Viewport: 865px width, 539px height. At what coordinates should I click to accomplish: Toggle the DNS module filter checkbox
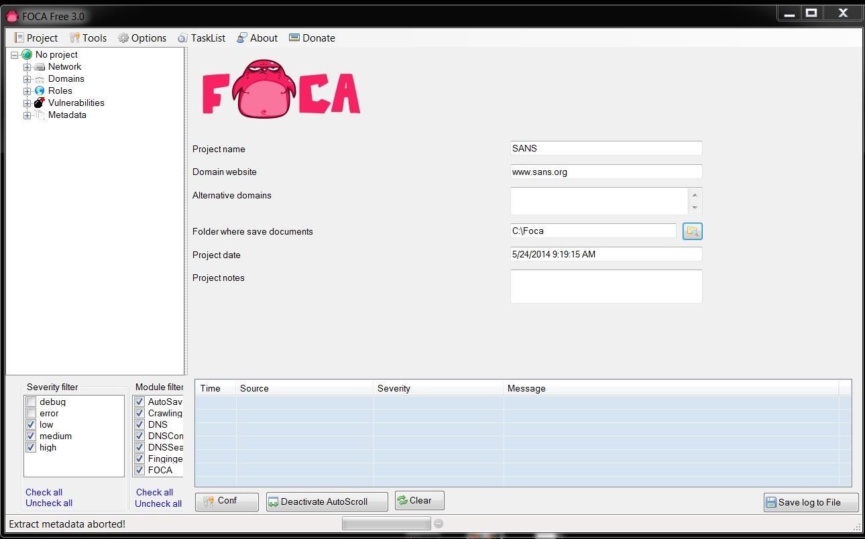click(x=139, y=425)
